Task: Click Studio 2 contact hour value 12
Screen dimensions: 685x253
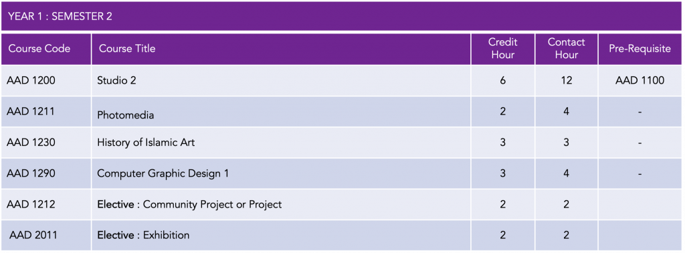Action: 566,80
